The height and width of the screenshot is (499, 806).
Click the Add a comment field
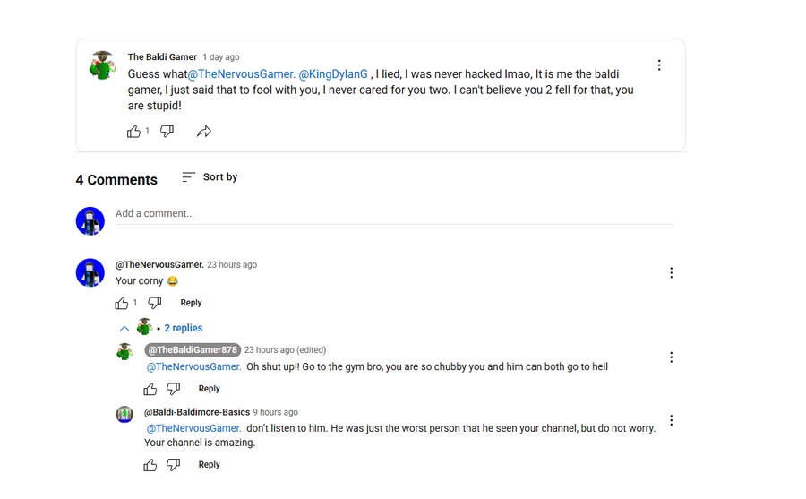pos(394,214)
